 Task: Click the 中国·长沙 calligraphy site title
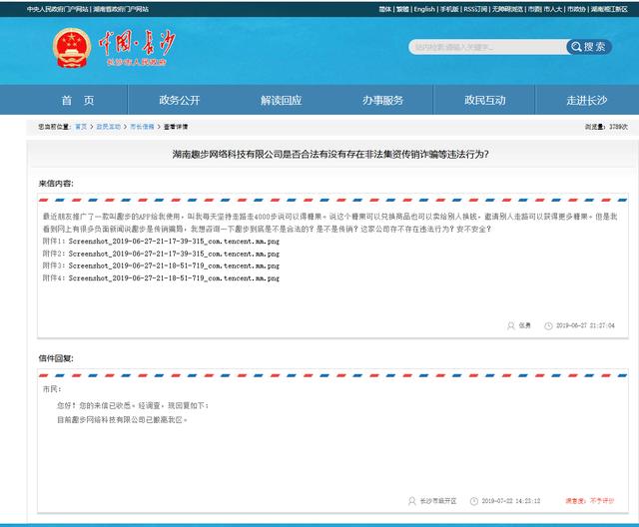137,42
